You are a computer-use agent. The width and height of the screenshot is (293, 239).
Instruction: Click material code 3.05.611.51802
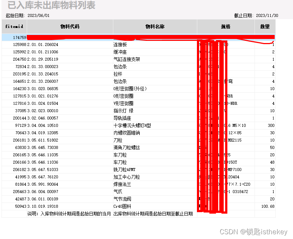pos(43,140)
